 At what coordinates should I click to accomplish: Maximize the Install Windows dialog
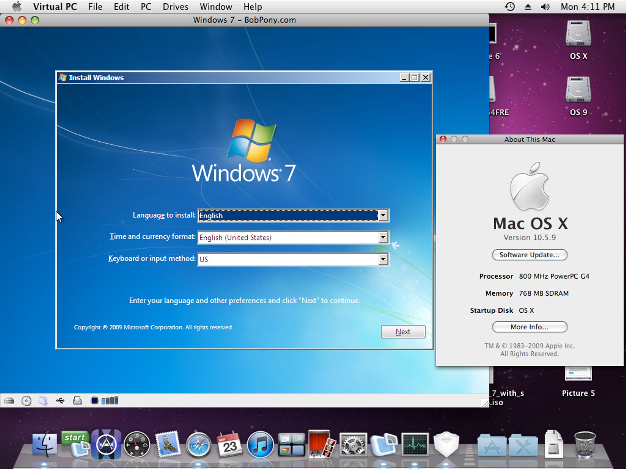415,78
